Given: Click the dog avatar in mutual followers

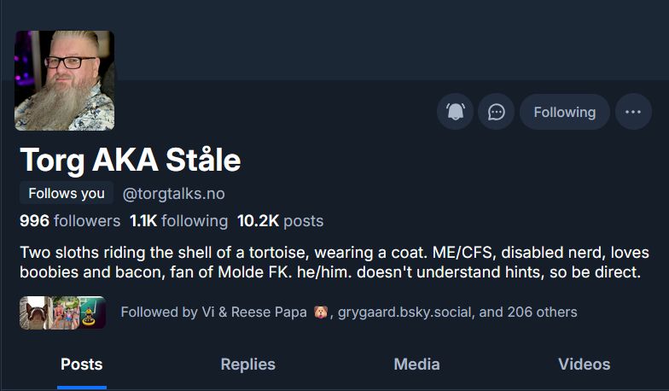Looking at the screenshot, I should 34,312.
